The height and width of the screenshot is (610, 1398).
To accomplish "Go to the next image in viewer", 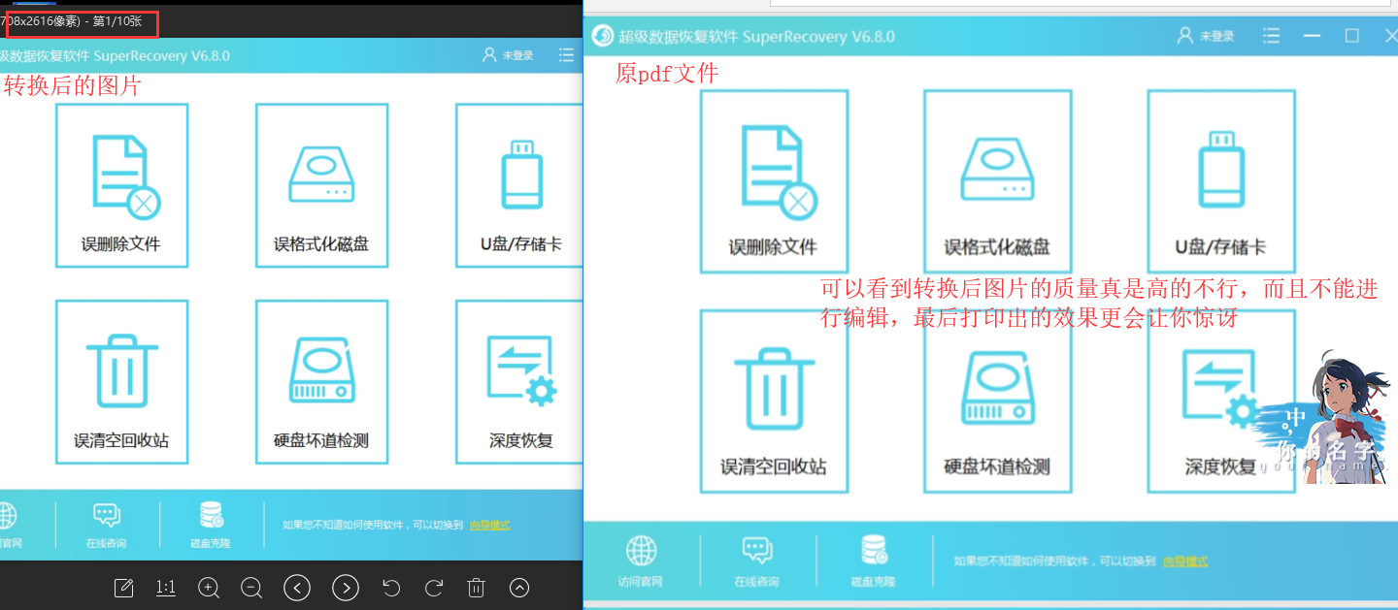I will 346,588.
